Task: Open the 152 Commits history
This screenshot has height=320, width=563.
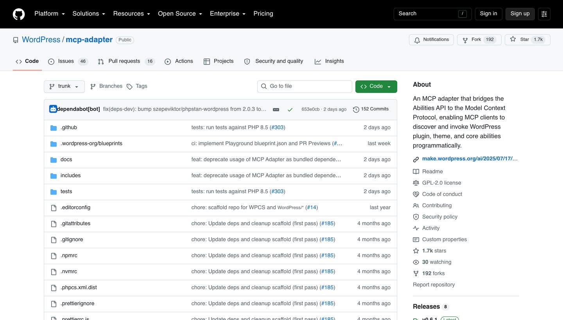Action: (371, 109)
